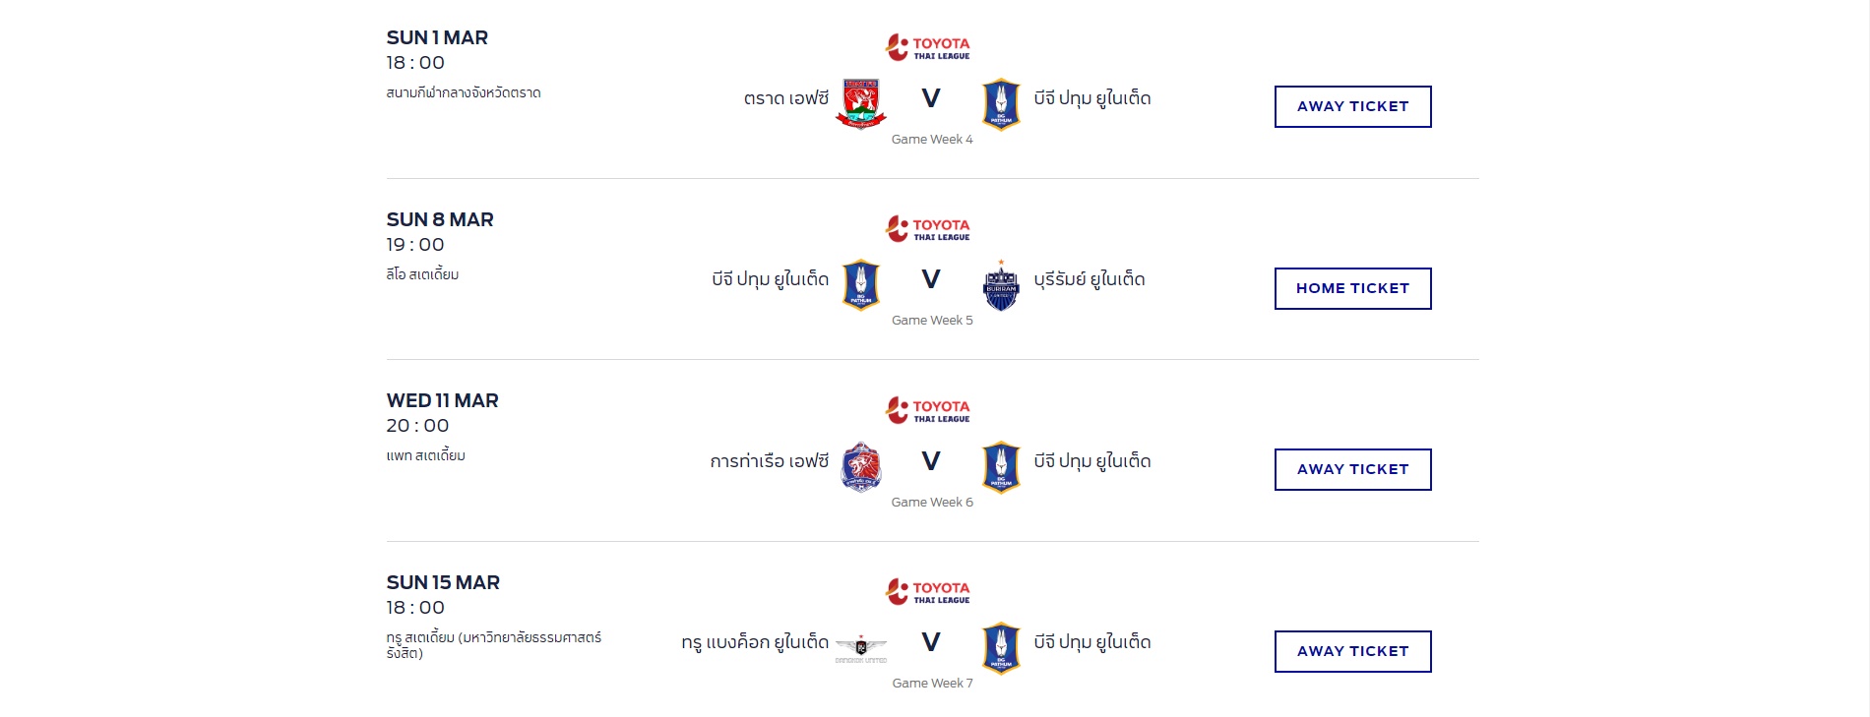Click the Trat FC club crest
The image size is (1870, 717).
point(861,103)
